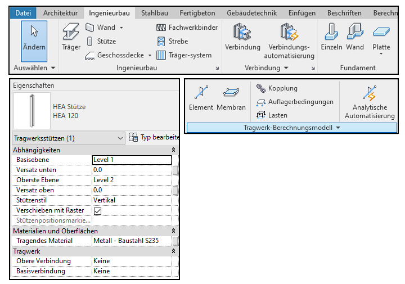Viewport: 405px width, 284px height.
Task: Click the small button beside Versatz unten
Action: point(175,170)
